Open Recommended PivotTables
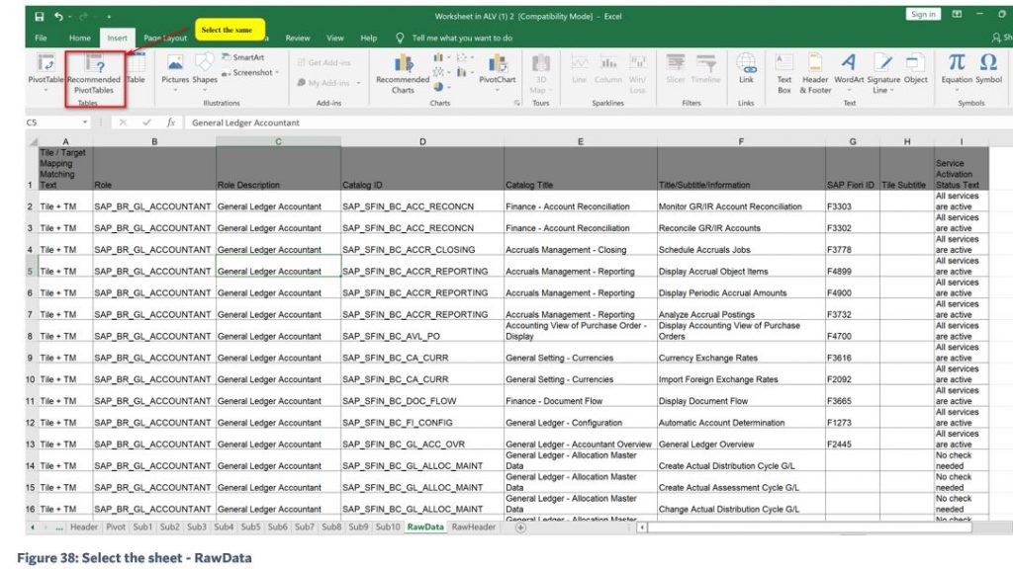 (94, 74)
